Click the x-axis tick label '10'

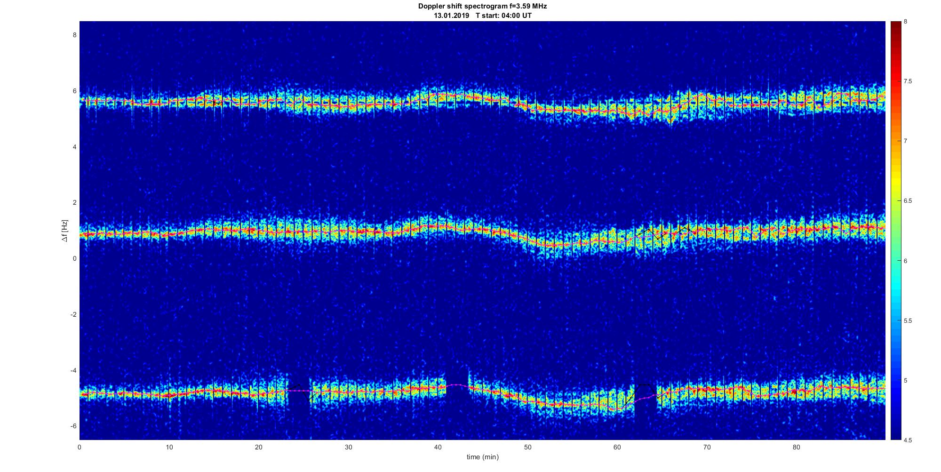click(169, 448)
